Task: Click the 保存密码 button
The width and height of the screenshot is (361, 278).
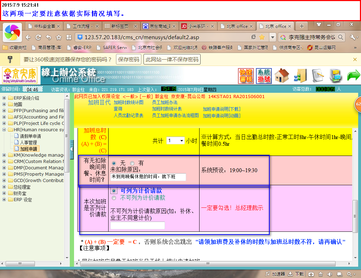Action: (128, 60)
